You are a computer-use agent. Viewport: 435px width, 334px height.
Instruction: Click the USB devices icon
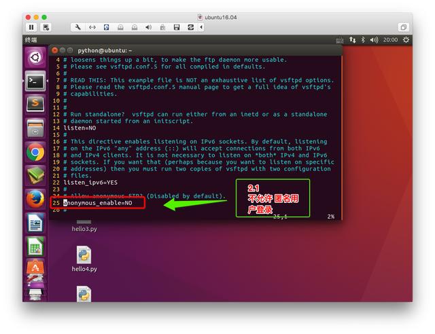click(162, 27)
